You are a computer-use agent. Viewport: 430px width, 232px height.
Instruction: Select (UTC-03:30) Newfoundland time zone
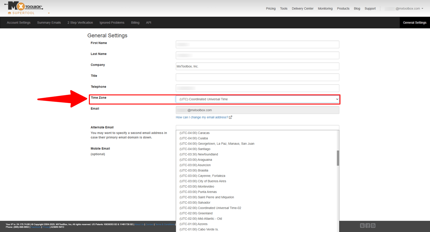(199, 154)
